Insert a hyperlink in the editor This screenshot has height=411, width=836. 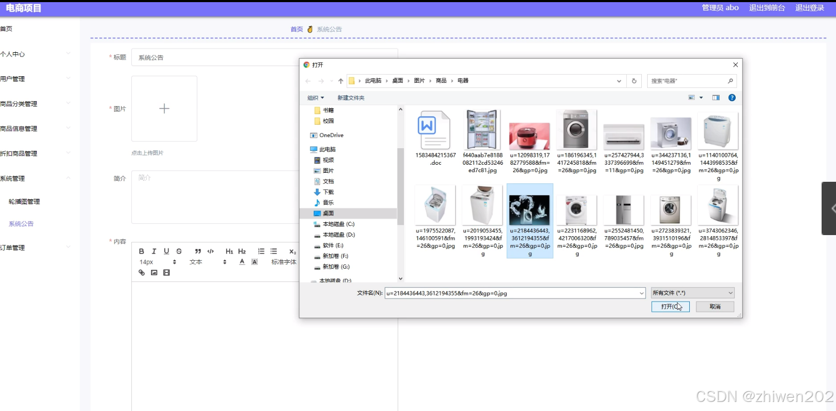pos(141,272)
